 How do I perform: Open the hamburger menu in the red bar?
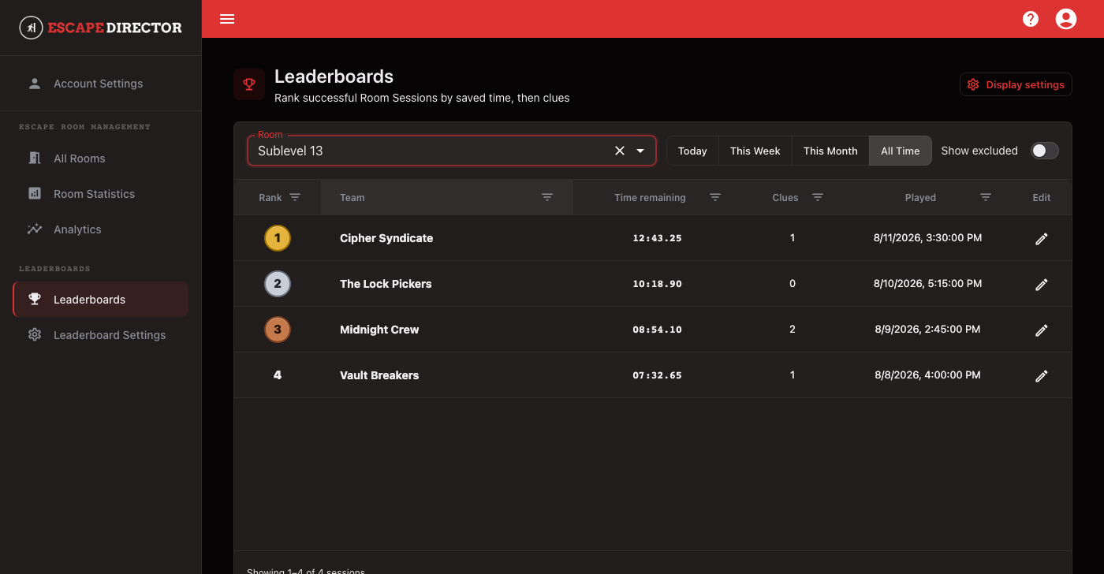click(227, 19)
